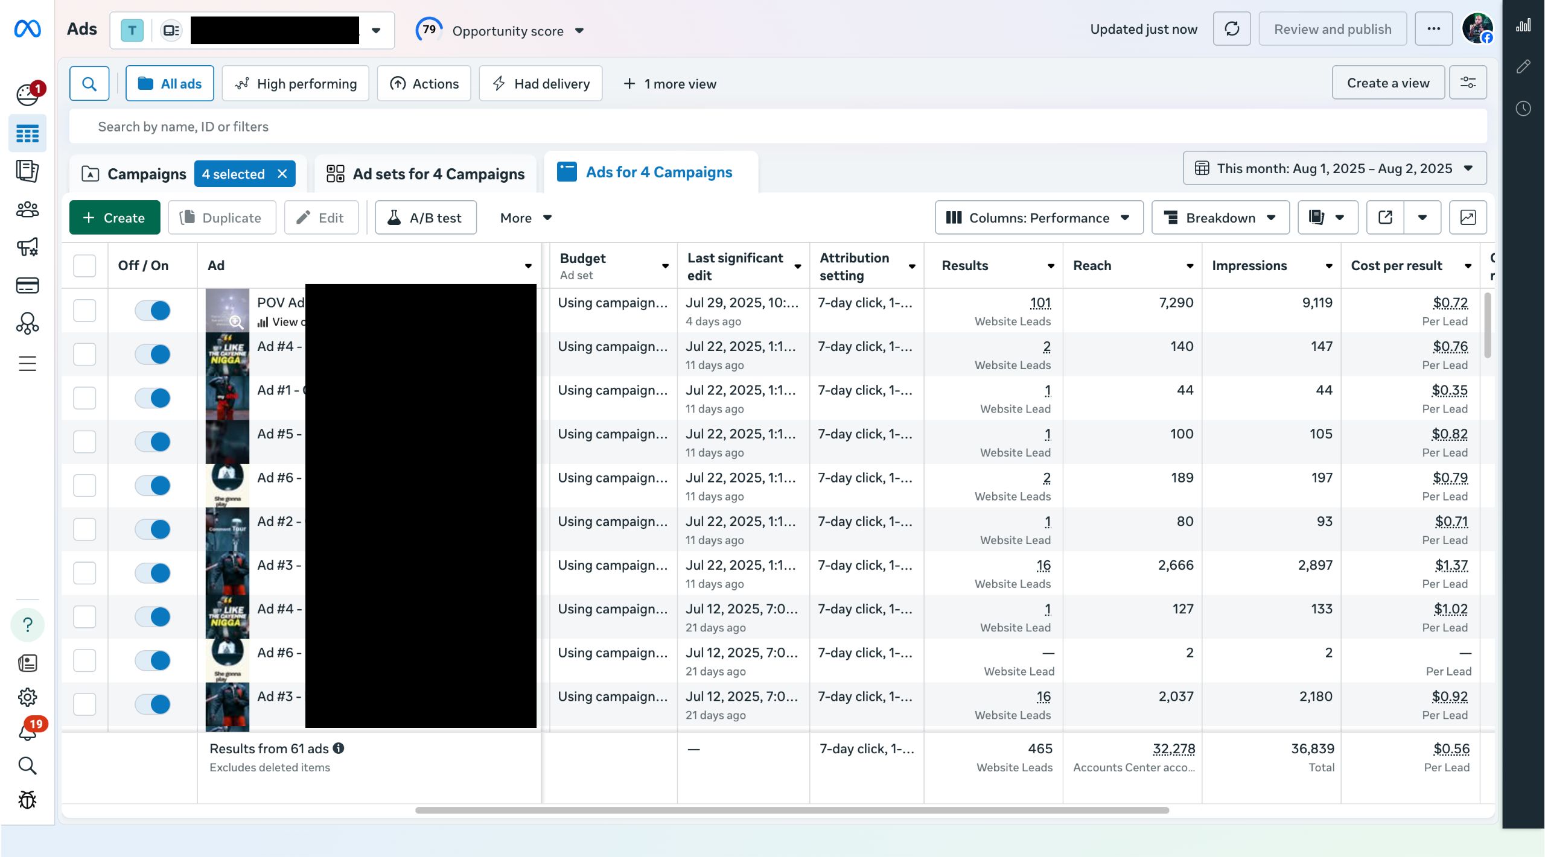1545x857 pixels.
Task: Clear the 4 selected campaigns filter
Action: coord(282,174)
